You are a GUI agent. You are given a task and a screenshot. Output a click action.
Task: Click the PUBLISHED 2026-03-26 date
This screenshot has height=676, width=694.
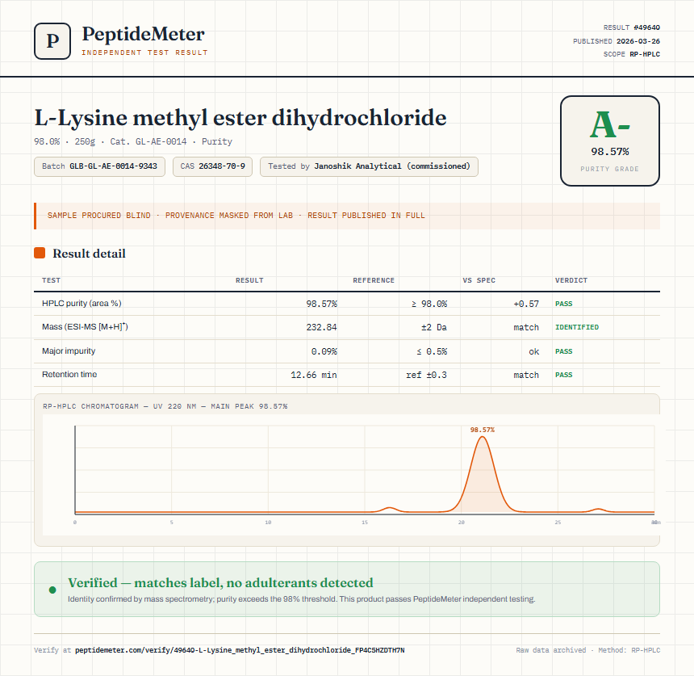pos(616,41)
